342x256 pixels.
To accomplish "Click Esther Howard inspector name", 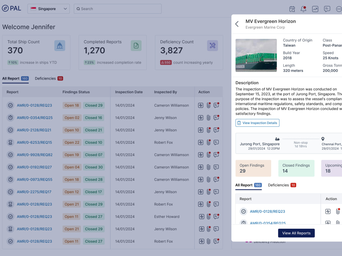I will coord(167,217).
